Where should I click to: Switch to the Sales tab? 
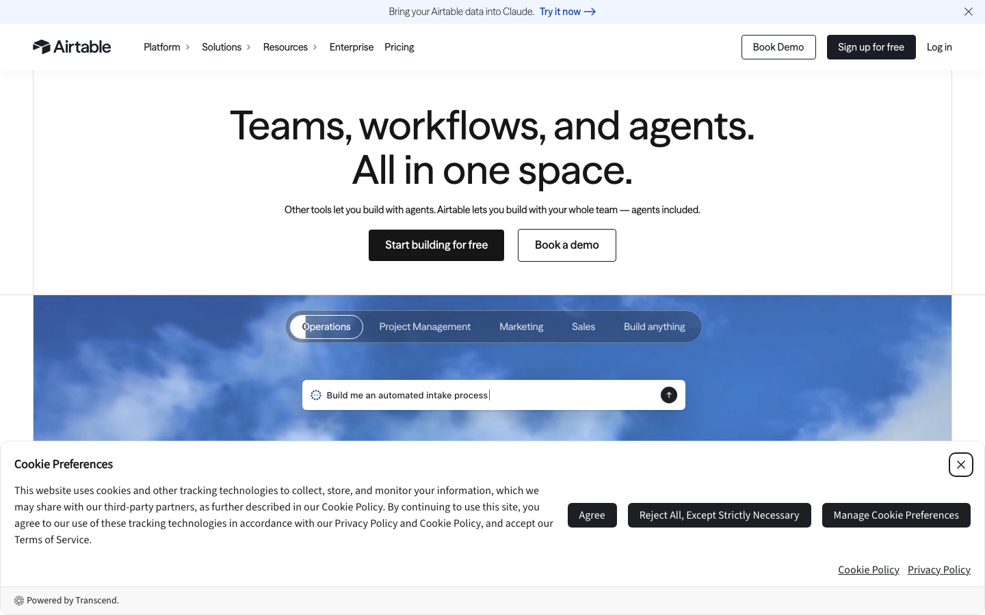click(x=583, y=327)
